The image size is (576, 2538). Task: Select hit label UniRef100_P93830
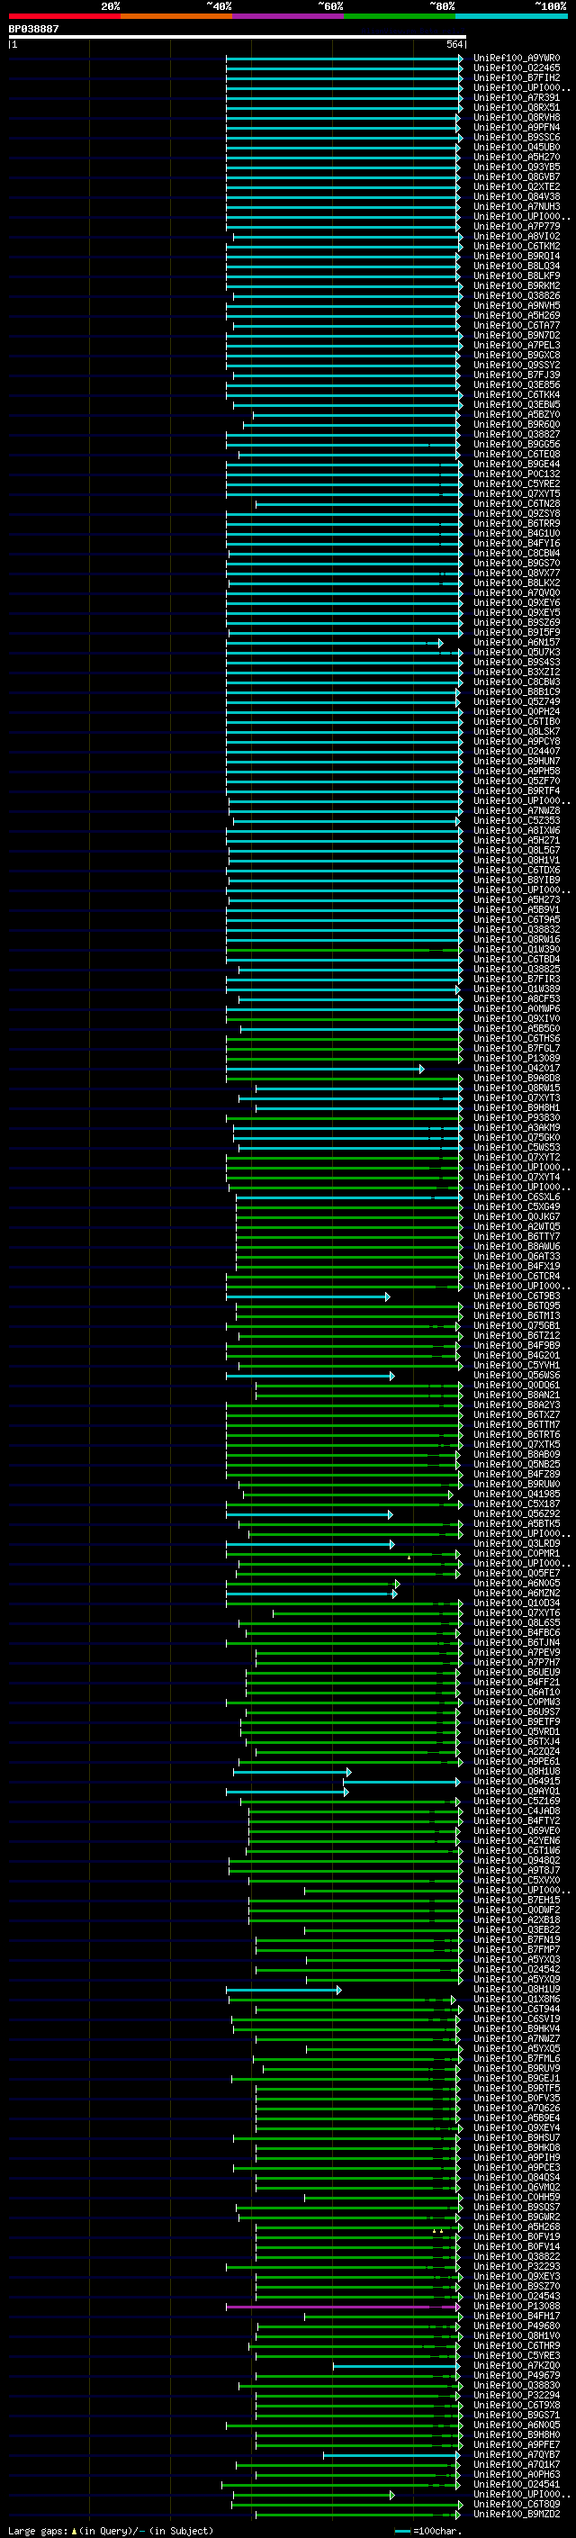coord(516,1117)
